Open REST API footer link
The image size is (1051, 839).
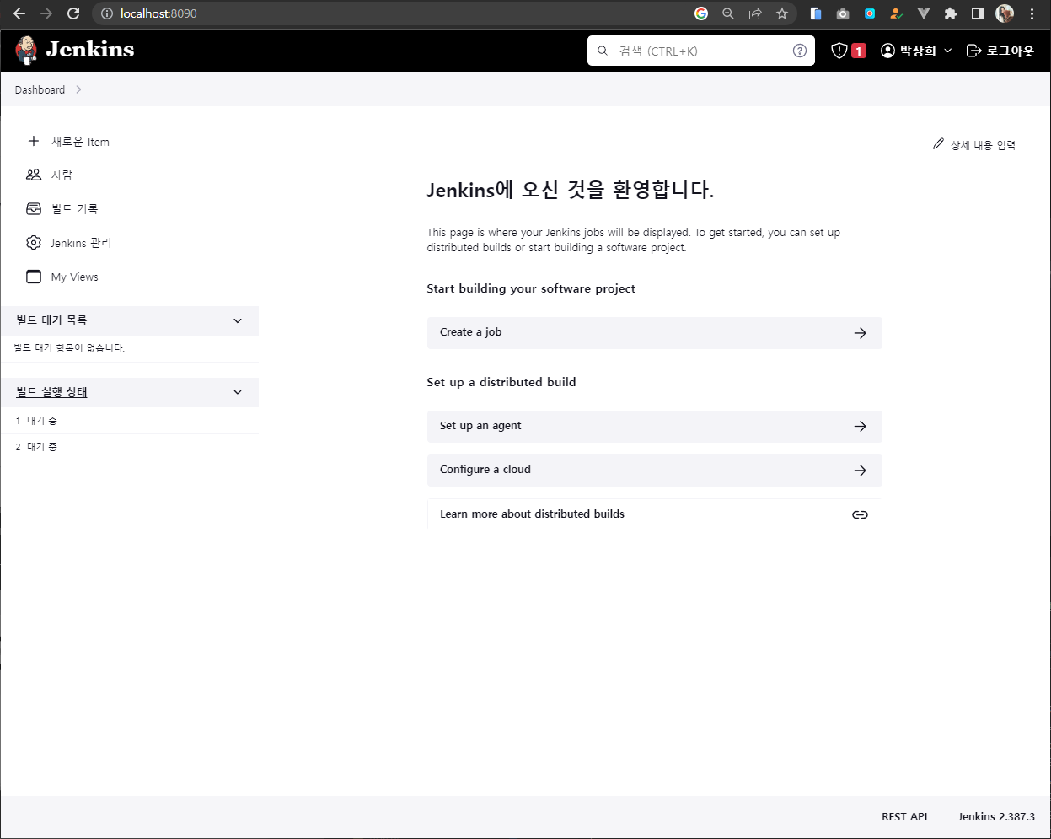[904, 816]
